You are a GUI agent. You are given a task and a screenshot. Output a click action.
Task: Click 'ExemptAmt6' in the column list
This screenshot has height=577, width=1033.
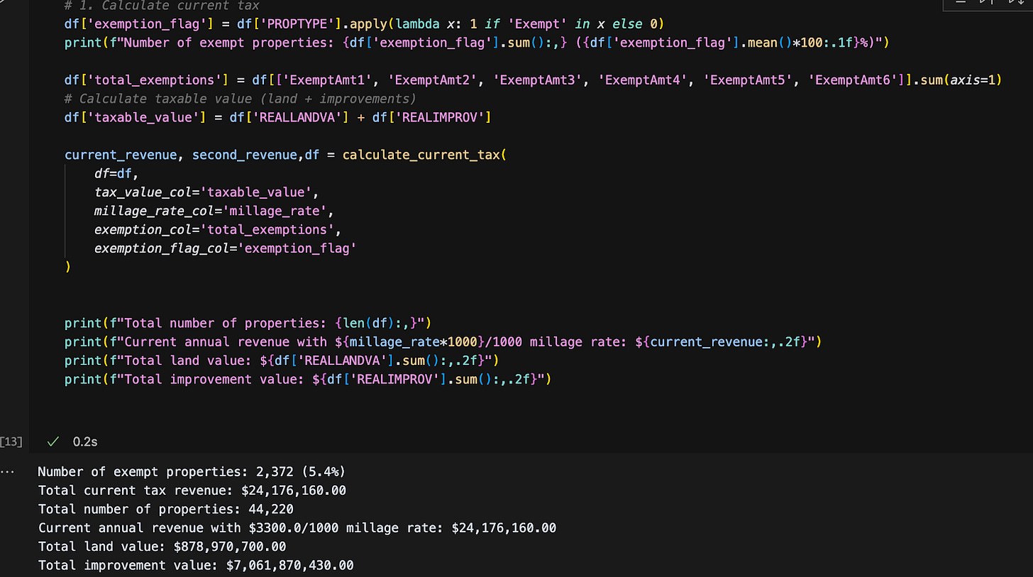(858, 79)
